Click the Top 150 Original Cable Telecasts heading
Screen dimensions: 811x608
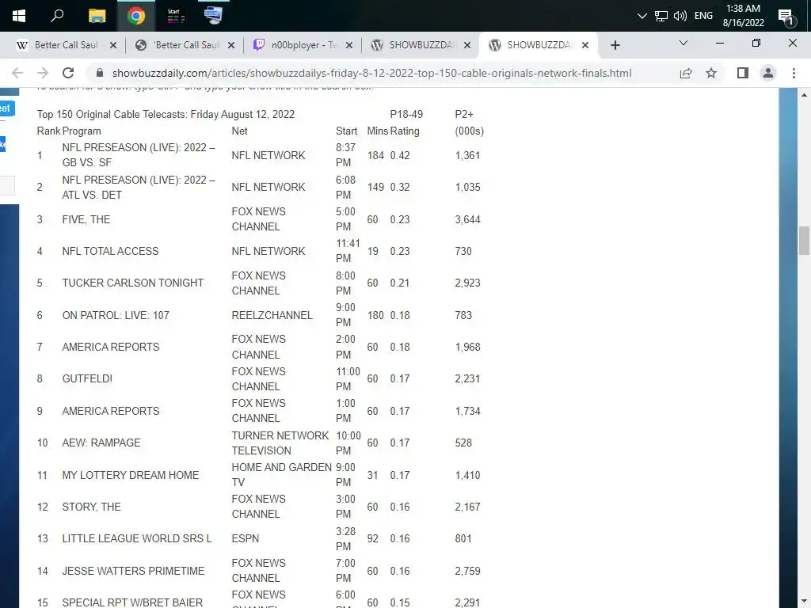click(x=166, y=114)
